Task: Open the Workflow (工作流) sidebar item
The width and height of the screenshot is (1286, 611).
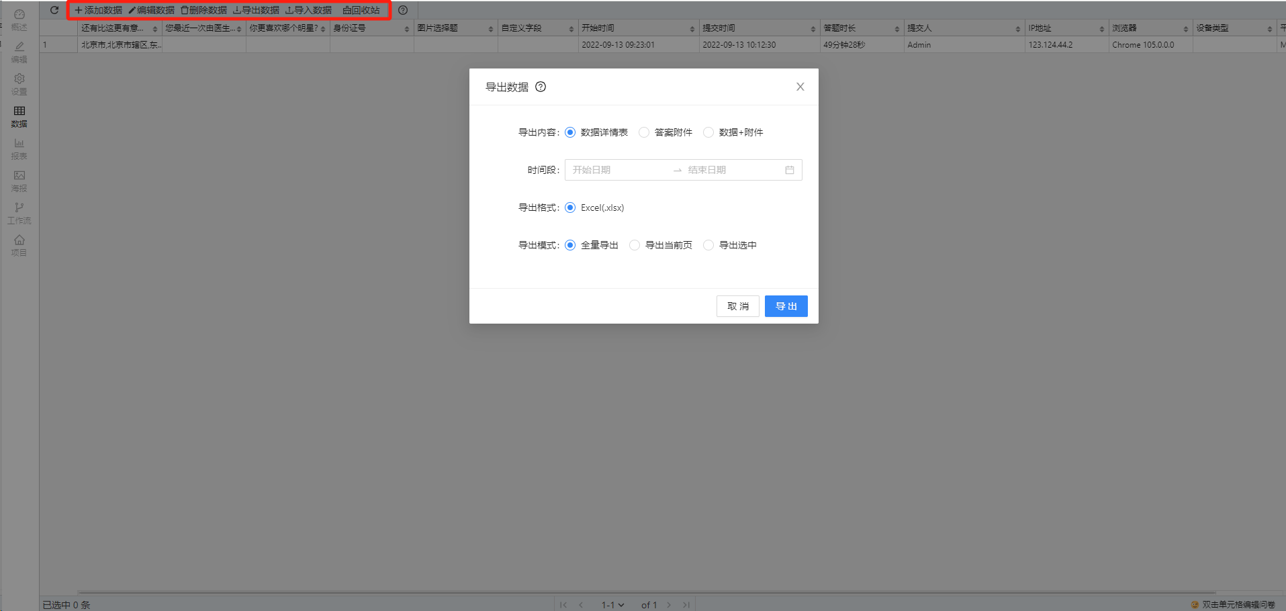Action: point(19,214)
